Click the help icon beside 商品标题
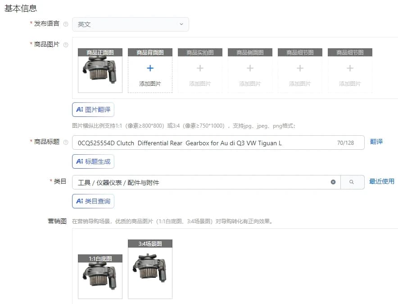The width and height of the screenshot is (398, 304). pyautogui.click(x=66, y=143)
